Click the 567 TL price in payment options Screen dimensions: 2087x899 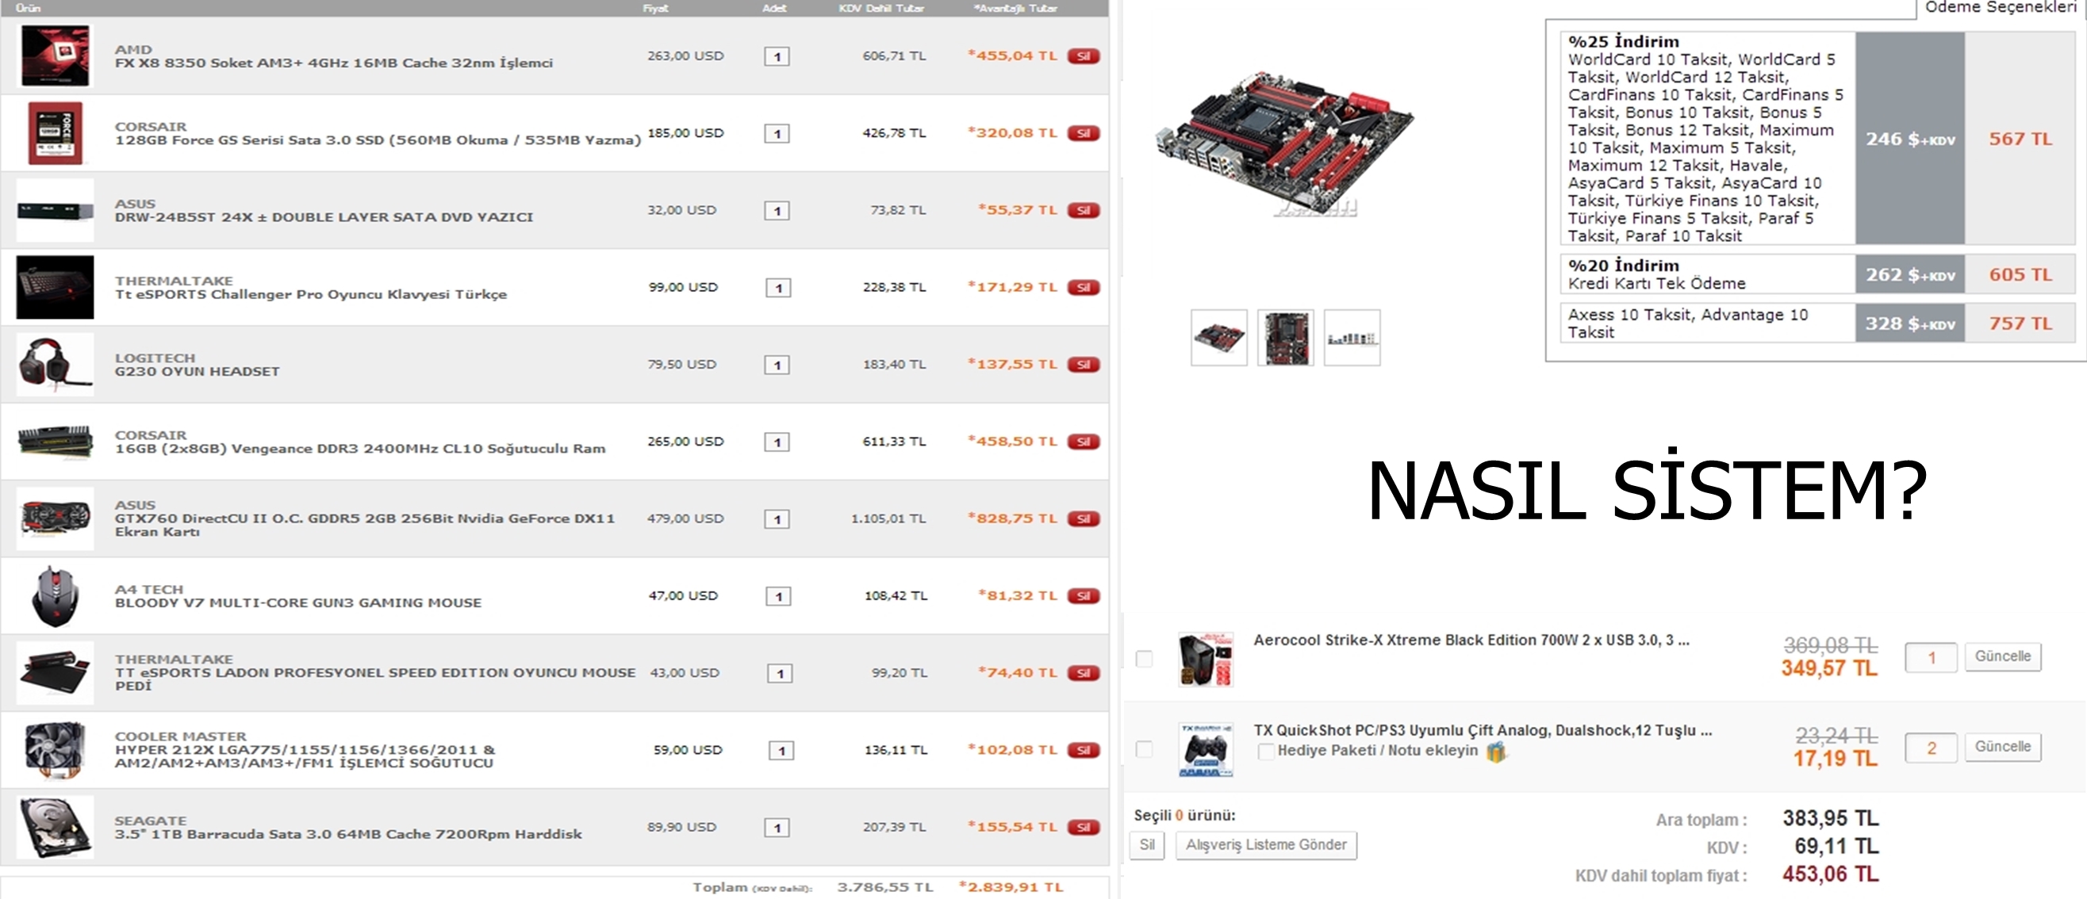point(2020,139)
